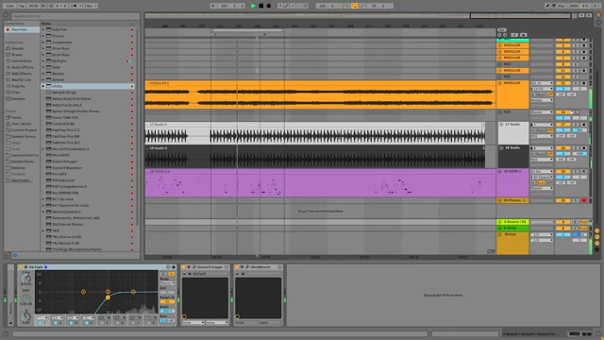Click the MODULAR 5 audio clip
The height and width of the screenshot is (340, 604).
click(x=320, y=94)
